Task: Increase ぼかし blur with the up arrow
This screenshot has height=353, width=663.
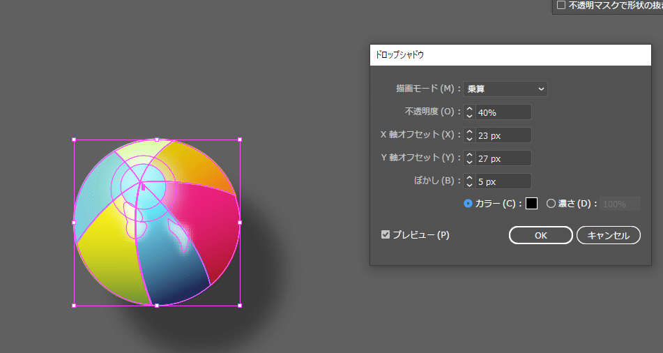Action: click(469, 178)
